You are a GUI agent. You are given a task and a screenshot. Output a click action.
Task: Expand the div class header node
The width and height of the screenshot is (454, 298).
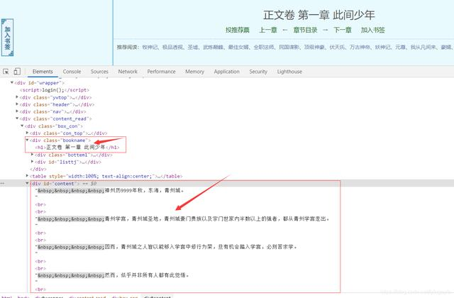pyautogui.click(x=17, y=104)
